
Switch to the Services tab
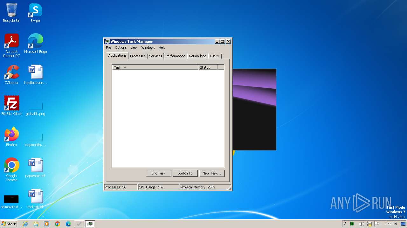155,56
